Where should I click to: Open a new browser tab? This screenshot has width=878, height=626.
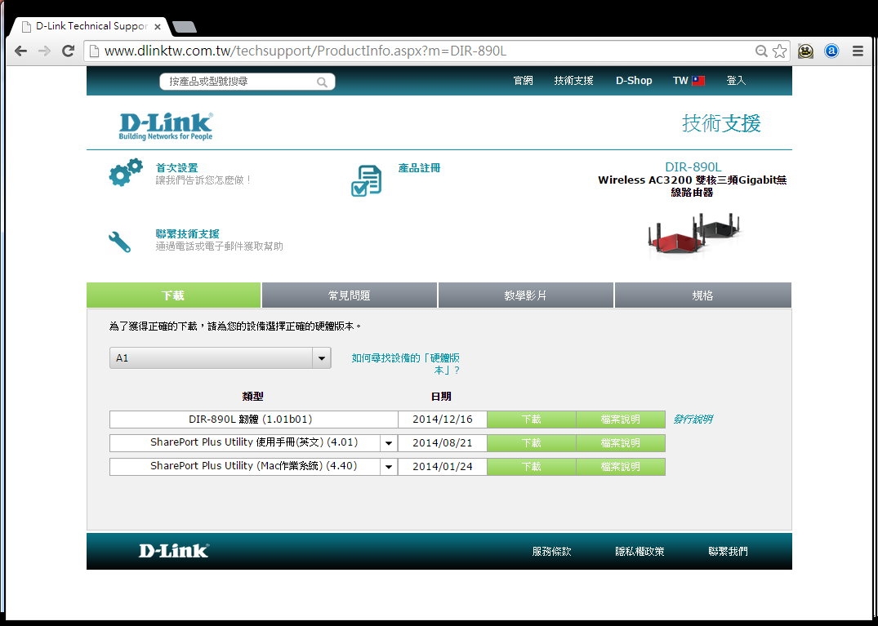point(185,26)
